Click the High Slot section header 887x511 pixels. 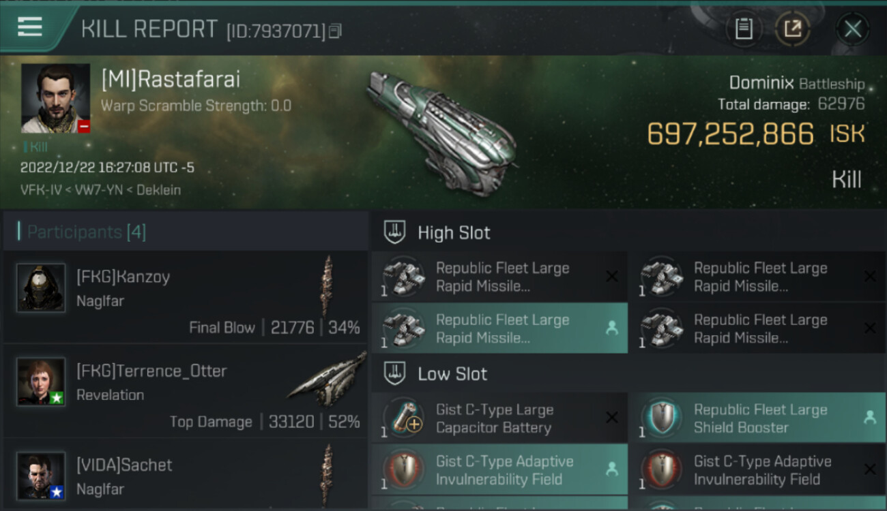[x=454, y=233]
